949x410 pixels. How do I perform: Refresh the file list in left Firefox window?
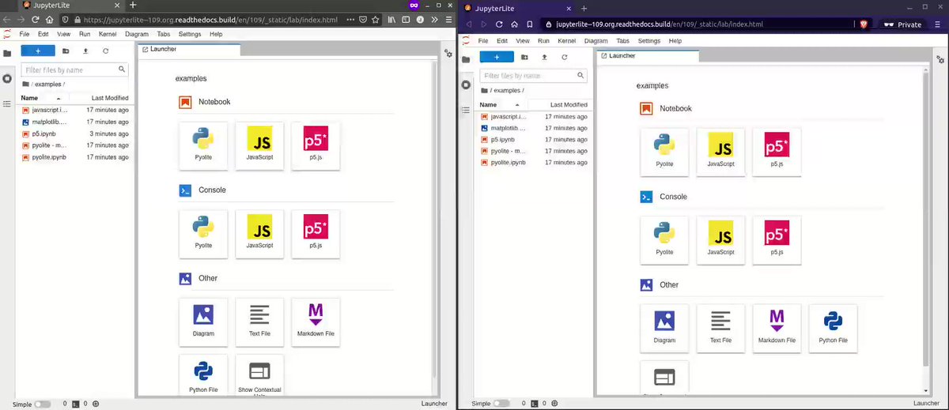click(105, 51)
